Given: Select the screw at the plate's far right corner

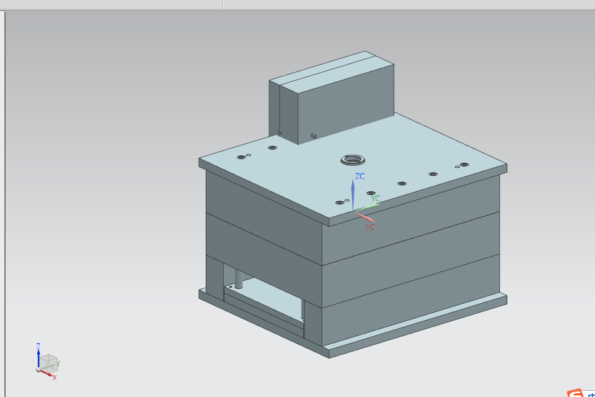Looking at the screenshot, I should 464,165.
